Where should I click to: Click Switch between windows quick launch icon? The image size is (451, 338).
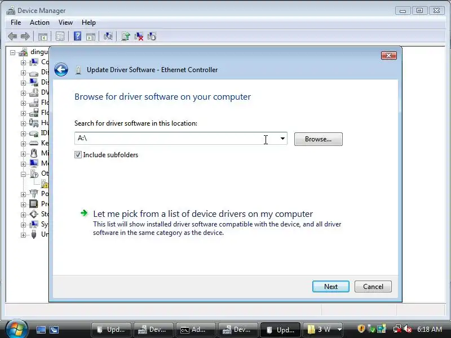click(x=54, y=330)
